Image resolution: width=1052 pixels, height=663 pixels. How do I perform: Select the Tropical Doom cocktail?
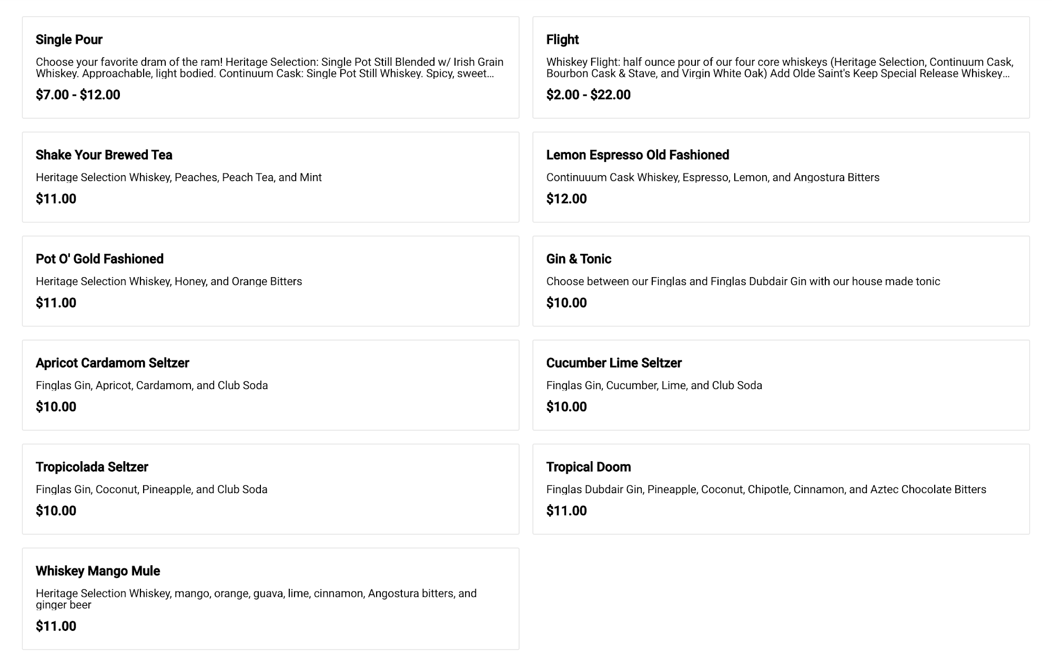[589, 467]
